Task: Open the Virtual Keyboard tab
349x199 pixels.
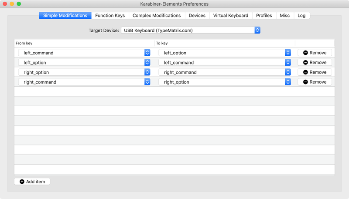Action: 230,15
